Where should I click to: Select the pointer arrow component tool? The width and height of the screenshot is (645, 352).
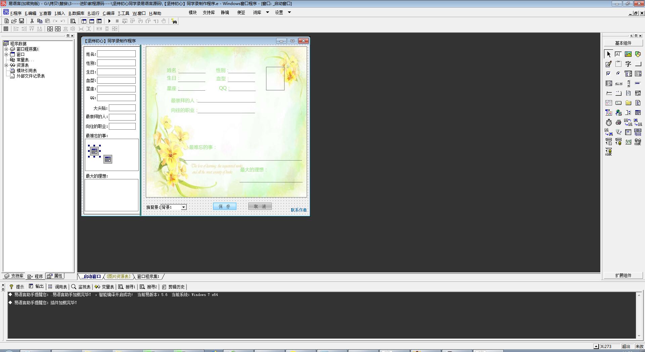coord(608,54)
